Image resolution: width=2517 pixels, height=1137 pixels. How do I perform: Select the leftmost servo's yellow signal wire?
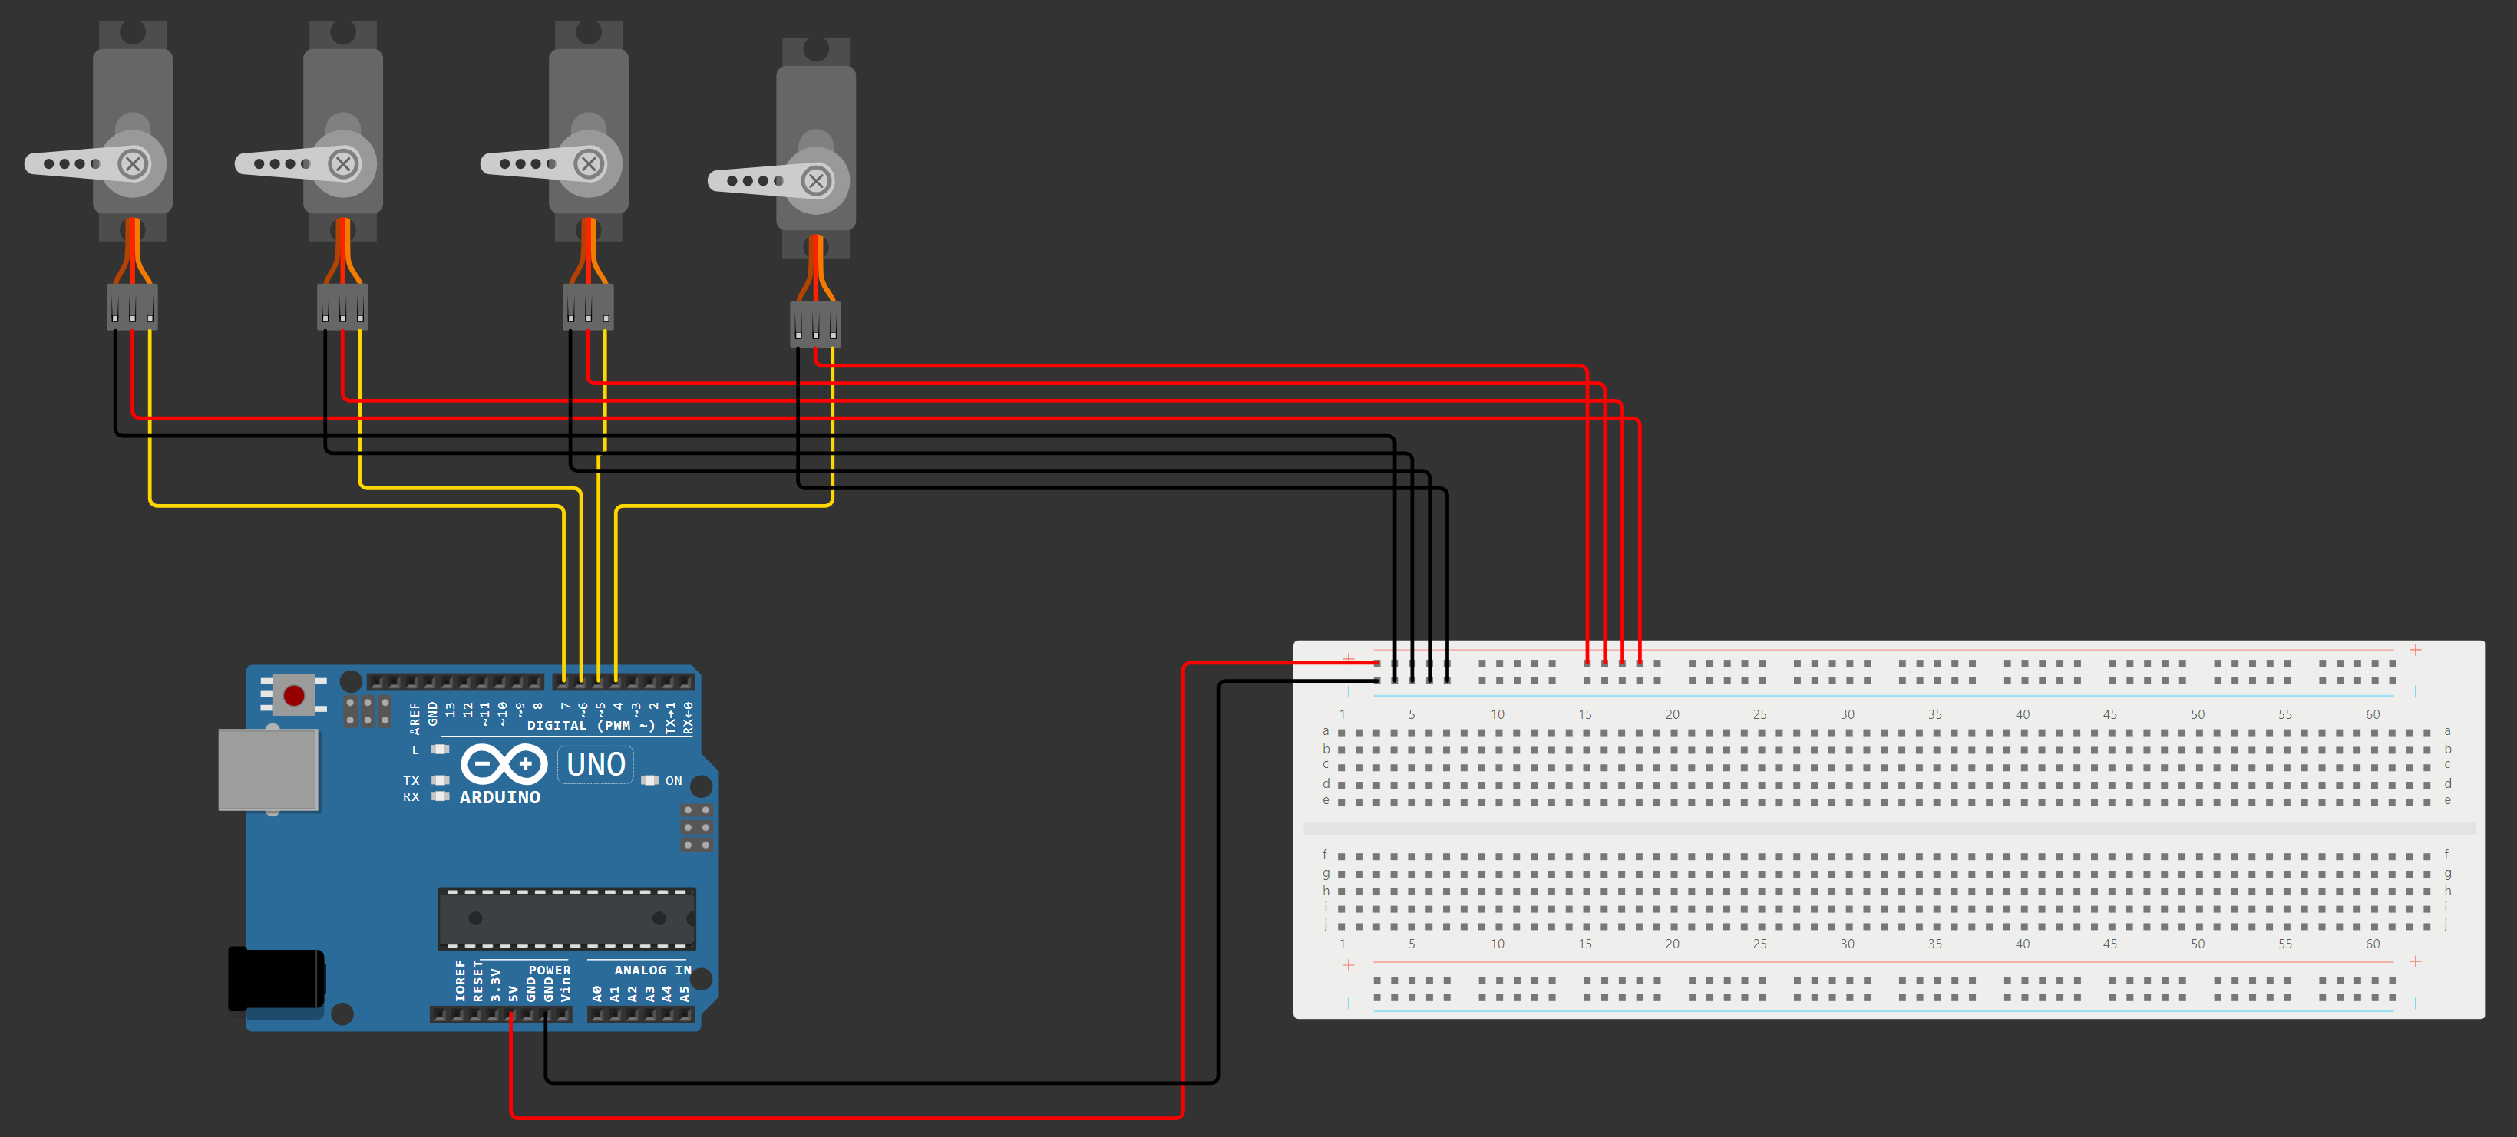point(357,505)
